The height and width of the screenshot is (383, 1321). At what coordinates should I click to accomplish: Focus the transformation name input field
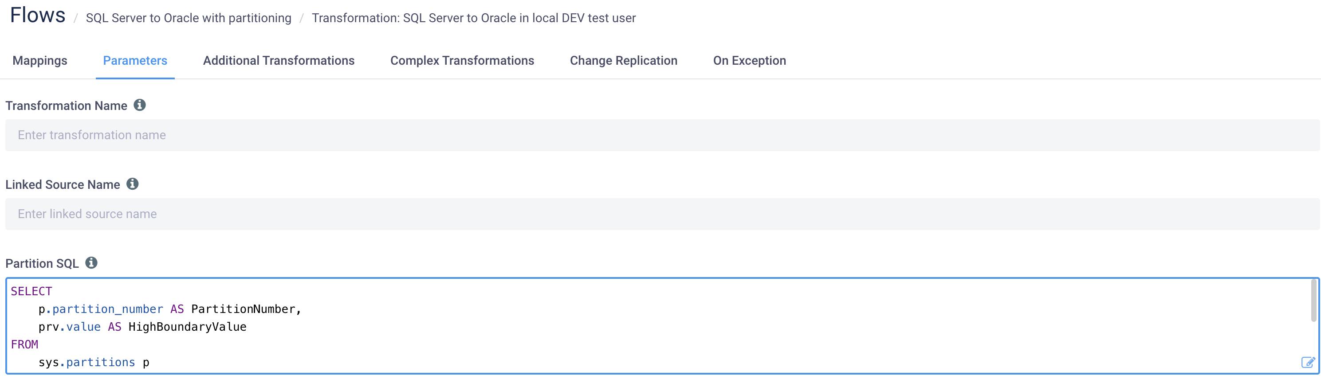point(663,135)
